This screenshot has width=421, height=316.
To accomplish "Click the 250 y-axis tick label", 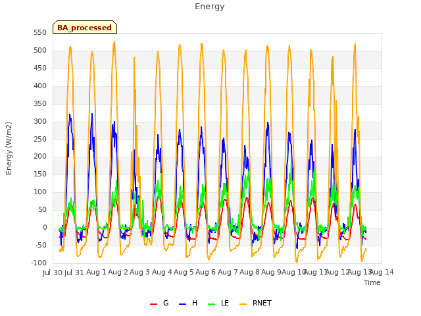I will [40, 139].
